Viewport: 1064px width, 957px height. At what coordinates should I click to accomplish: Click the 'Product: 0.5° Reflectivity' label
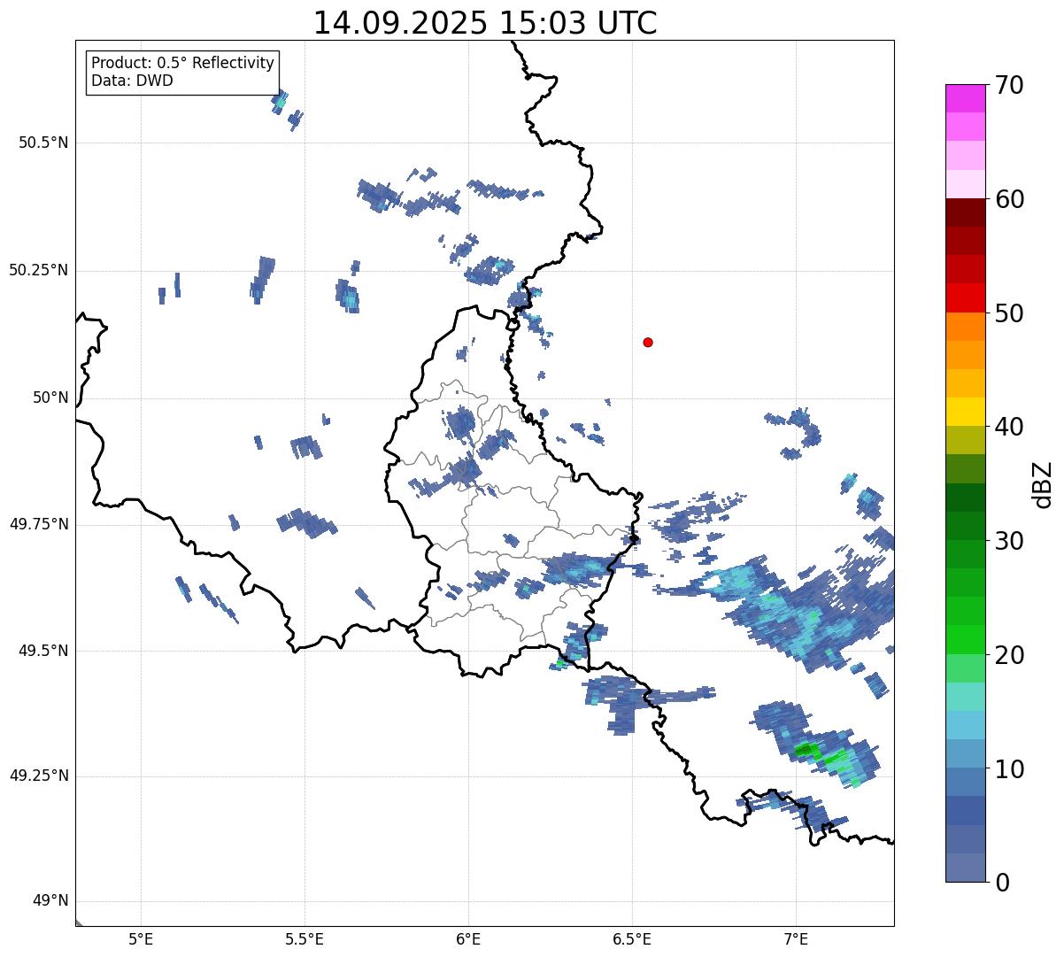pyautogui.click(x=183, y=64)
